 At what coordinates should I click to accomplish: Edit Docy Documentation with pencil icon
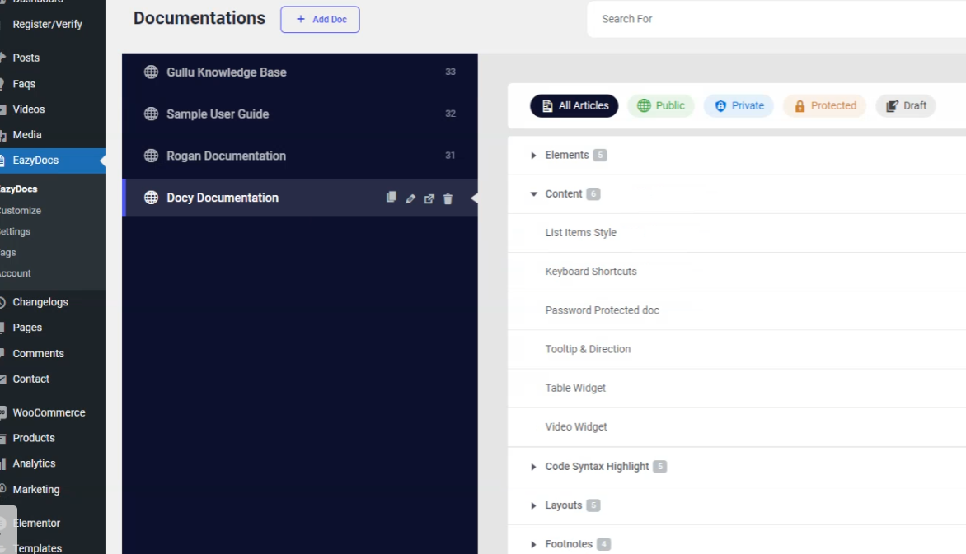(x=410, y=198)
